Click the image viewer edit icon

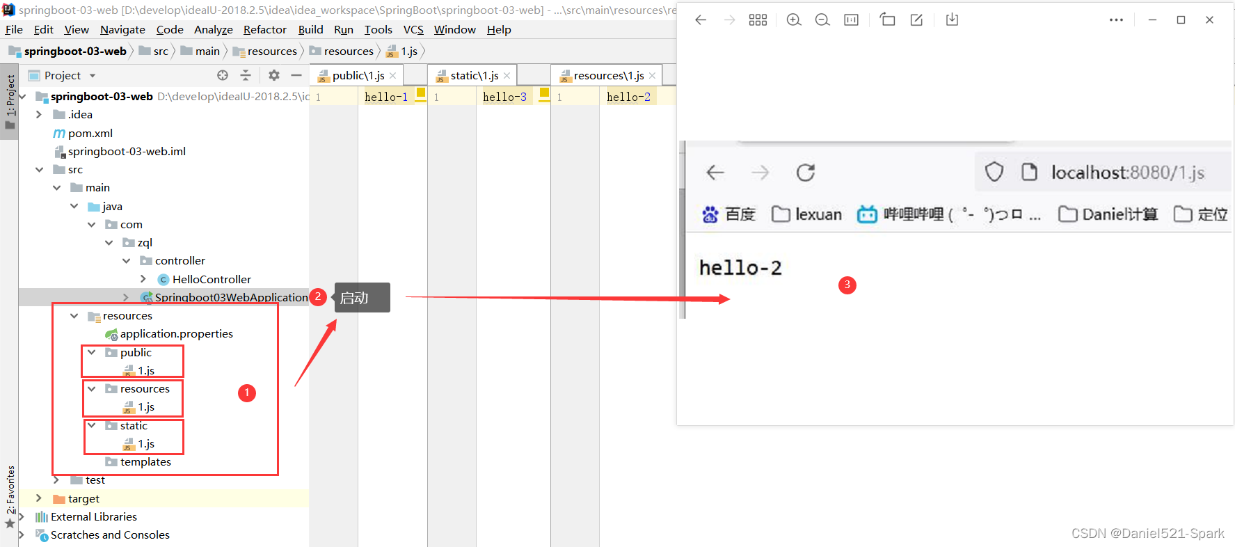coord(917,20)
